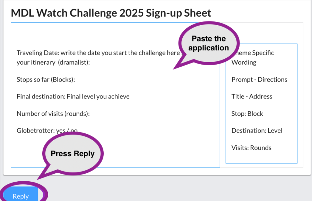The image size is (312, 201).
Task: Click "Wording" in the right-hand box
Action: click(244, 63)
